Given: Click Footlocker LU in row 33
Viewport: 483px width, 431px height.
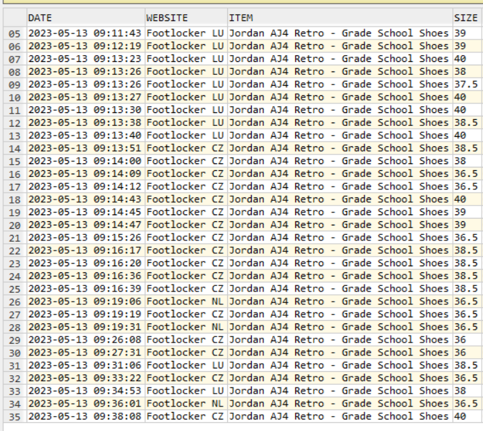Looking at the screenshot, I should [x=185, y=391].
